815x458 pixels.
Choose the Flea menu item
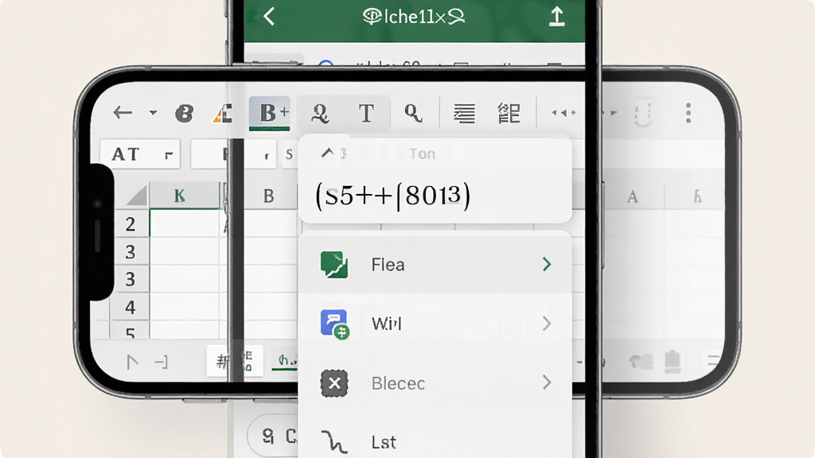435,264
